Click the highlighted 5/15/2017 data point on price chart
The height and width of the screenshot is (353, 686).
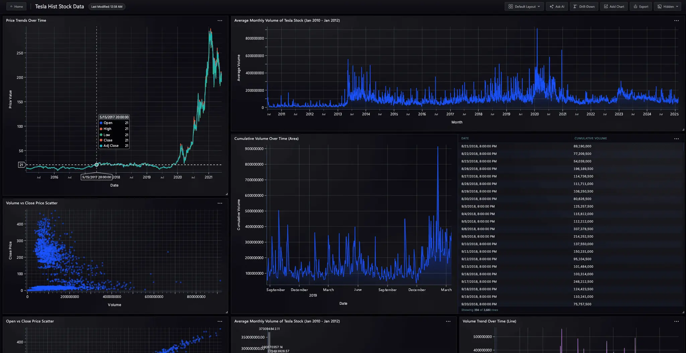tap(96, 164)
